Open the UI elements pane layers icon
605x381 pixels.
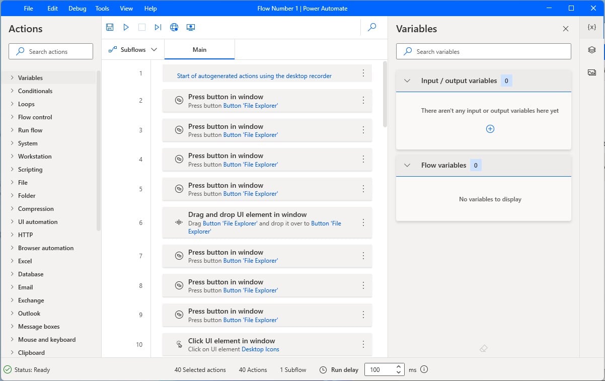click(x=592, y=50)
